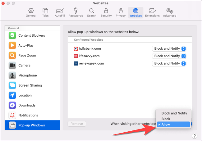Select Notifications in the sidebar list
This screenshot has height=141, width=202.
tap(28, 115)
